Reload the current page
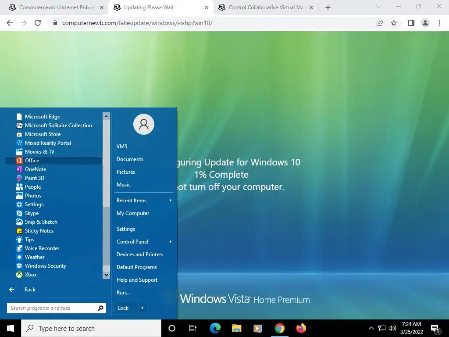 click(x=38, y=23)
